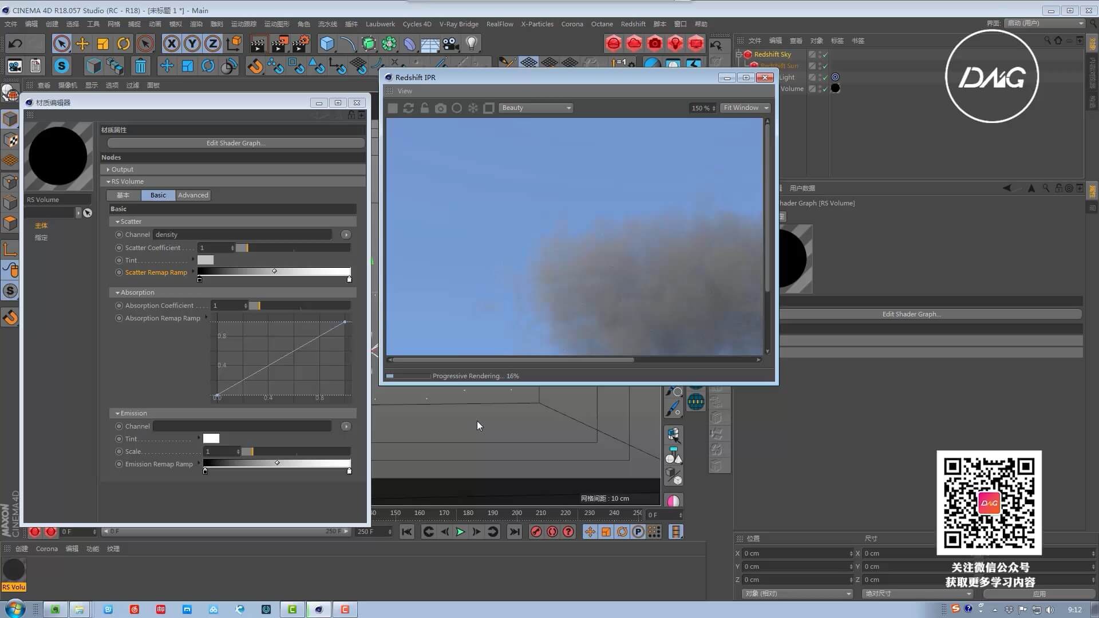Open the Redshift menu
Screen dimensions: 1099x618
coord(632,24)
